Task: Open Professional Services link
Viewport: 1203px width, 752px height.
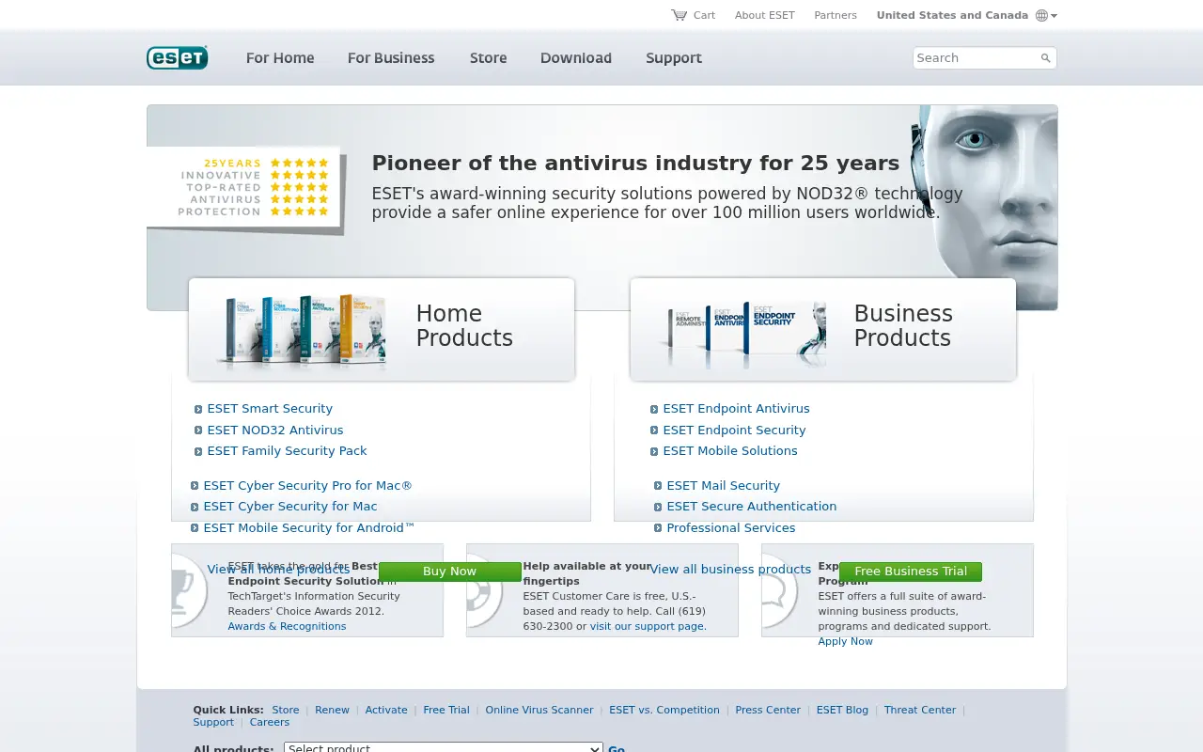Action: coord(731,528)
